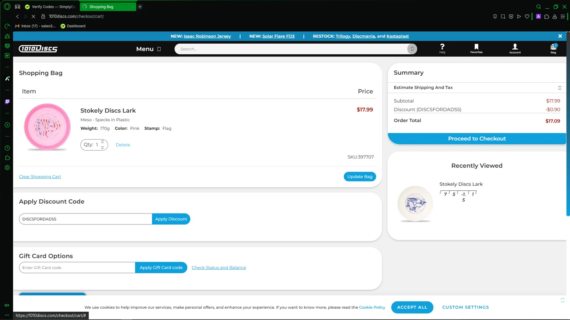This screenshot has height=320, width=570.
Task: Open the FAQ question mark icon
Action: tap(442, 49)
